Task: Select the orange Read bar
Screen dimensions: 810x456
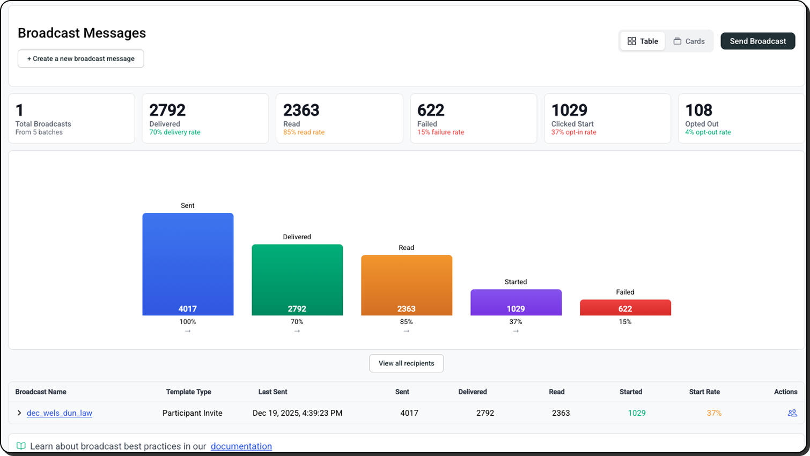Action: click(x=407, y=284)
